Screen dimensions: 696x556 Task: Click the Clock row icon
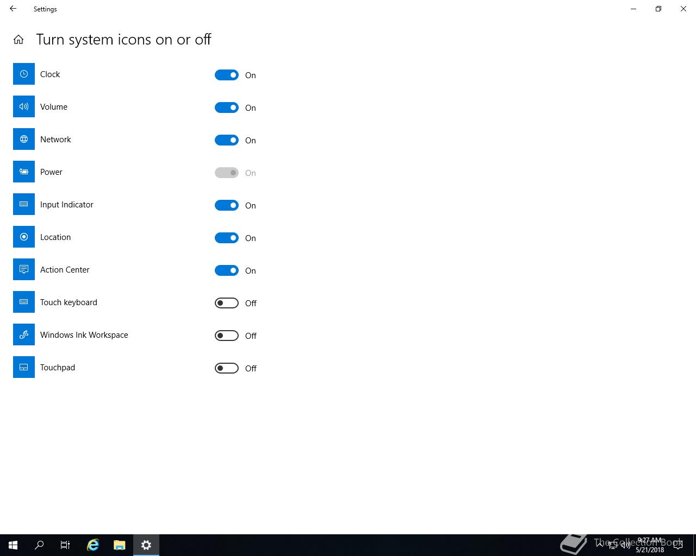point(24,74)
